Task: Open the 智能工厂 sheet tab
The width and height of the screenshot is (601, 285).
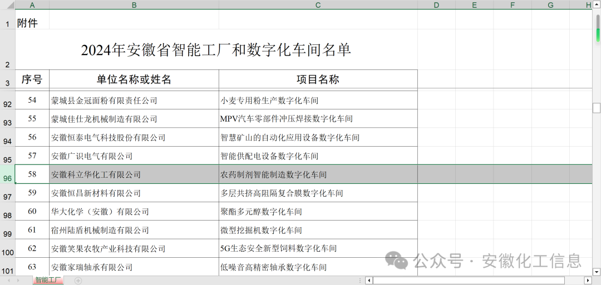Action: tap(48, 281)
